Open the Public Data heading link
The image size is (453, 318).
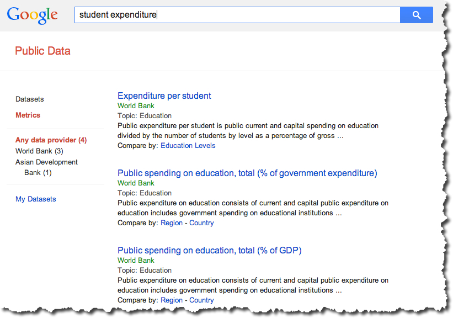pyautogui.click(x=42, y=51)
